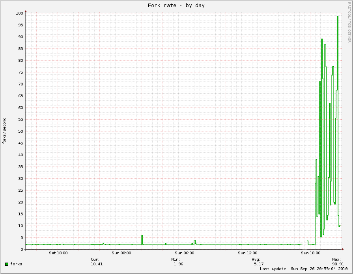
Task: Click the y-axis label 45
Action: [x=21, y=143]
